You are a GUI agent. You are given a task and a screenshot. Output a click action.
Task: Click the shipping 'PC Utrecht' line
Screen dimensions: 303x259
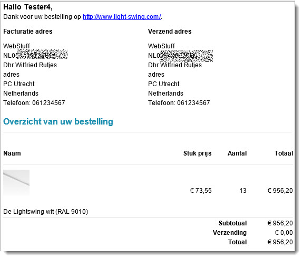click(x=164, y=84)
